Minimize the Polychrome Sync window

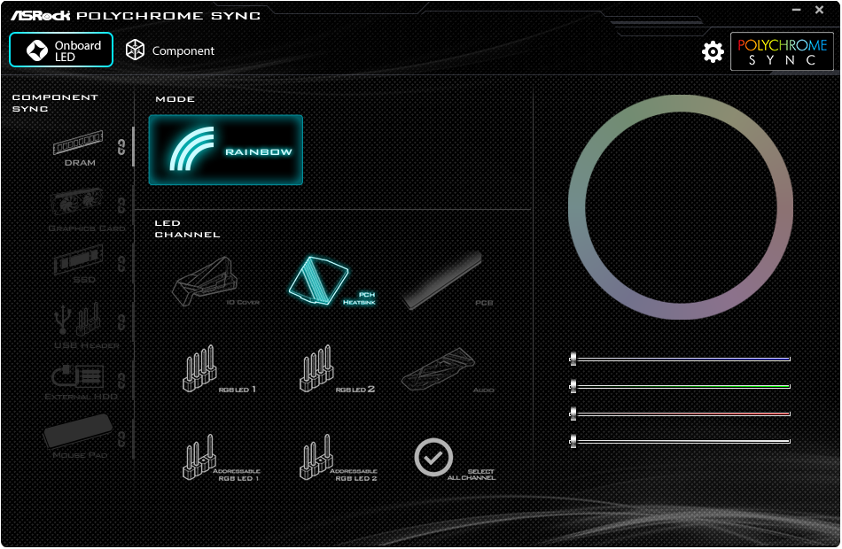[x=797, y=10]
